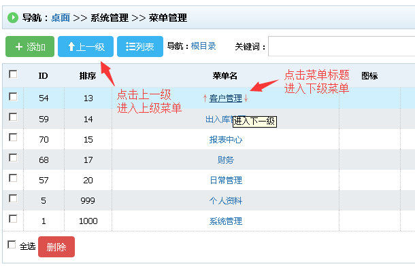Click the 桌面 breadcrumb link
Image resolution: width=415 pixels, height=277 pixels.
[x=60, y=18]
